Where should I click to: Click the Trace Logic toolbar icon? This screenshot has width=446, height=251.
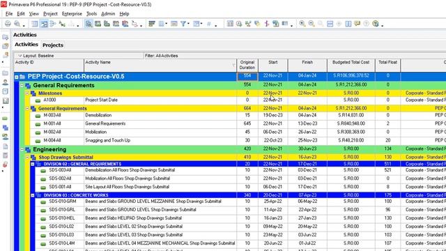(x=134, y=24)
